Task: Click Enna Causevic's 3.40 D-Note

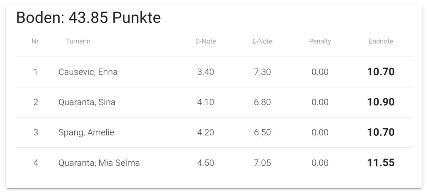Action: point(206,72)
